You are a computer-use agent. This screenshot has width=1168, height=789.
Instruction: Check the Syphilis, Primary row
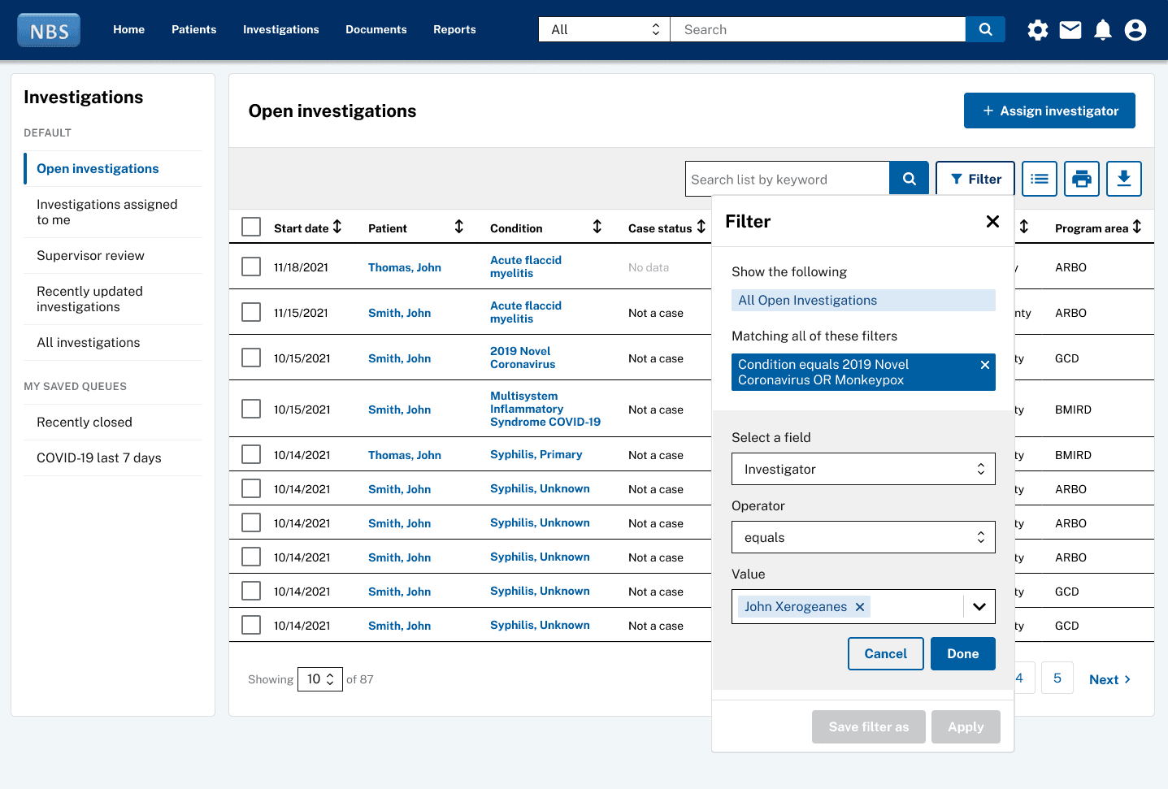251,454
